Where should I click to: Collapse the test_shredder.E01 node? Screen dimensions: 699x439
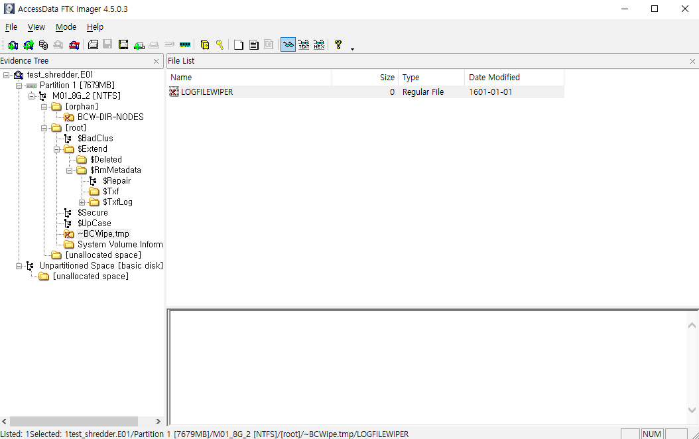coord(6,75)
